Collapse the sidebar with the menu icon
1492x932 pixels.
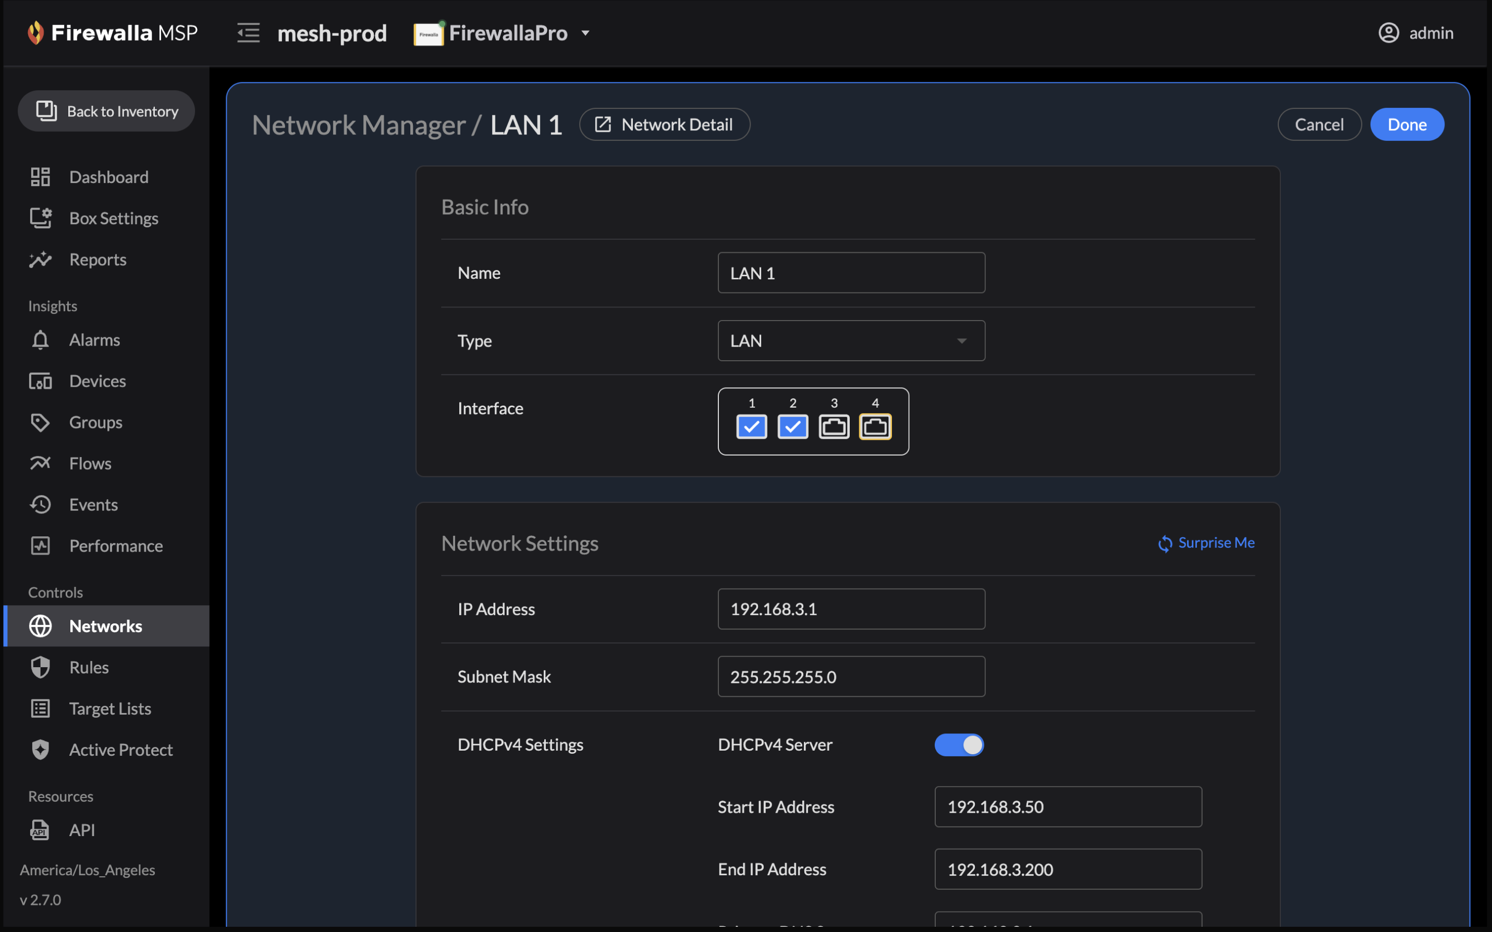(248, 33)
